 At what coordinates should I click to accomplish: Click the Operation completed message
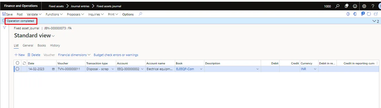[x=20, y=21]
